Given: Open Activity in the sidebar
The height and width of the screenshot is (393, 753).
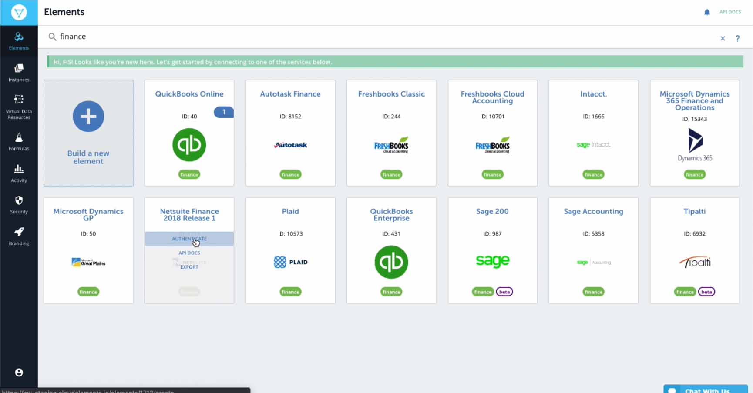Looking at the screenshot, I should [x=19, y=173].
